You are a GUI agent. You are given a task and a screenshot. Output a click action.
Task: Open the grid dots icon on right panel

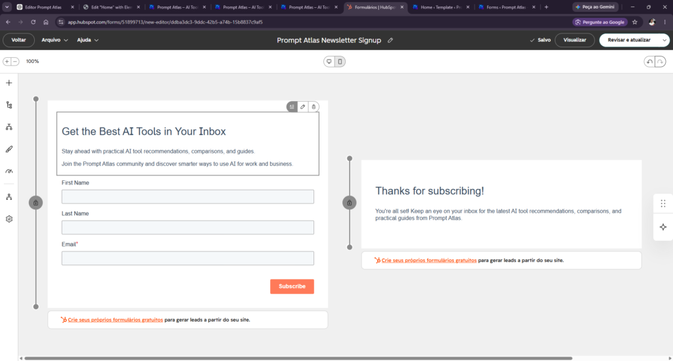pos(663,203)
